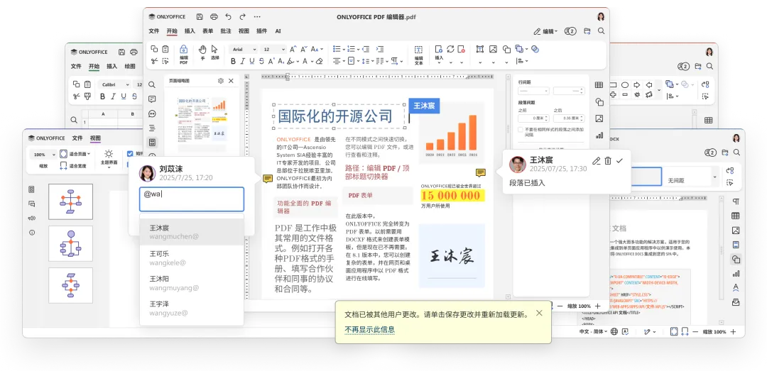767x371 pixels.
Task: Close the yellow document-changed notification
Action: [539, 313]
